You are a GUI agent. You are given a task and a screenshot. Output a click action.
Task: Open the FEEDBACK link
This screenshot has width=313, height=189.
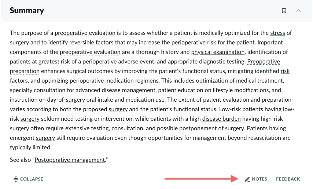tap(288, 179)
